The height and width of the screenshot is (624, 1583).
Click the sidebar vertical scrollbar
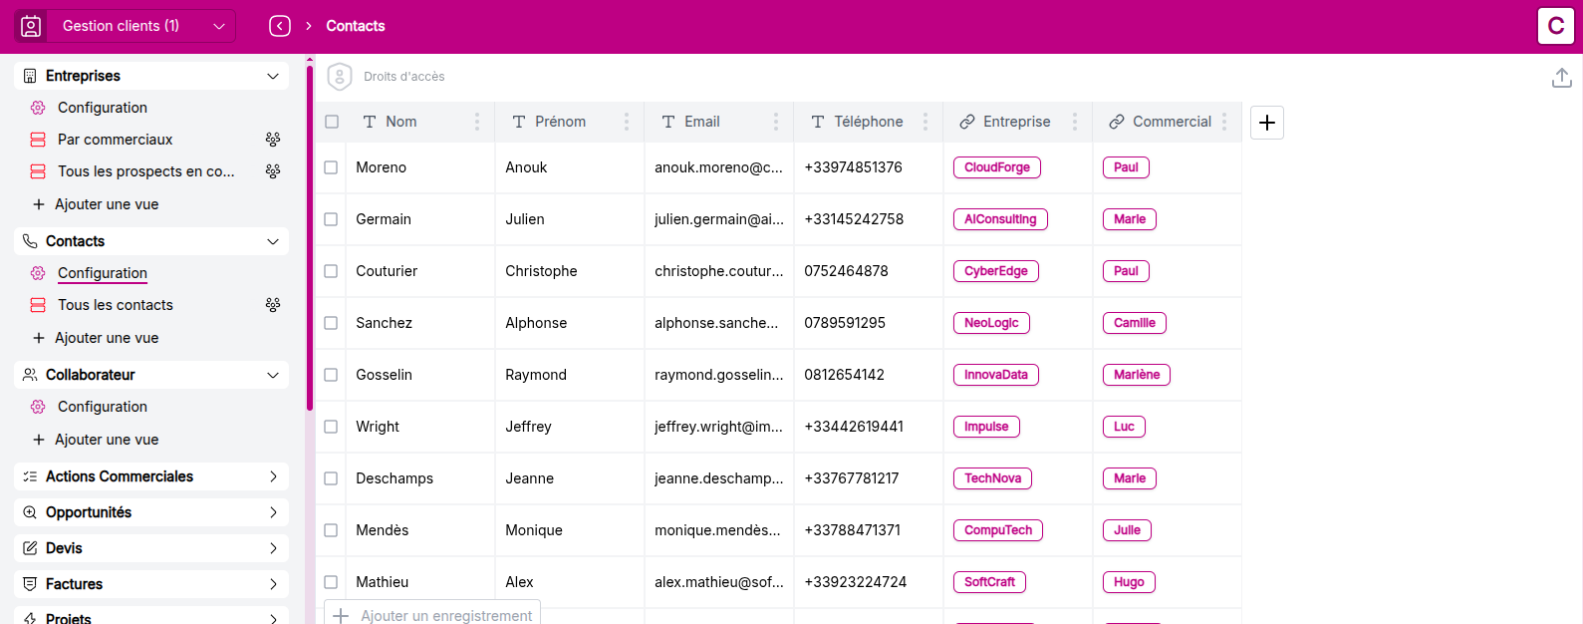[310, 237]
